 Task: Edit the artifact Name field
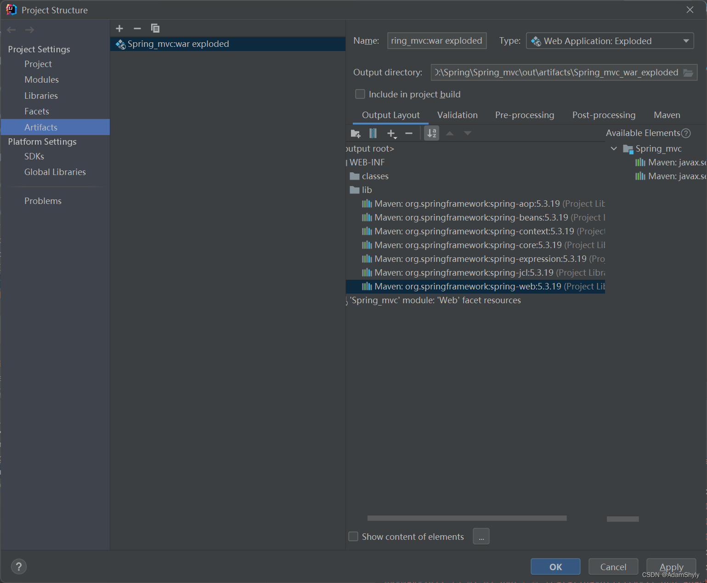click(x=436, y=40)
